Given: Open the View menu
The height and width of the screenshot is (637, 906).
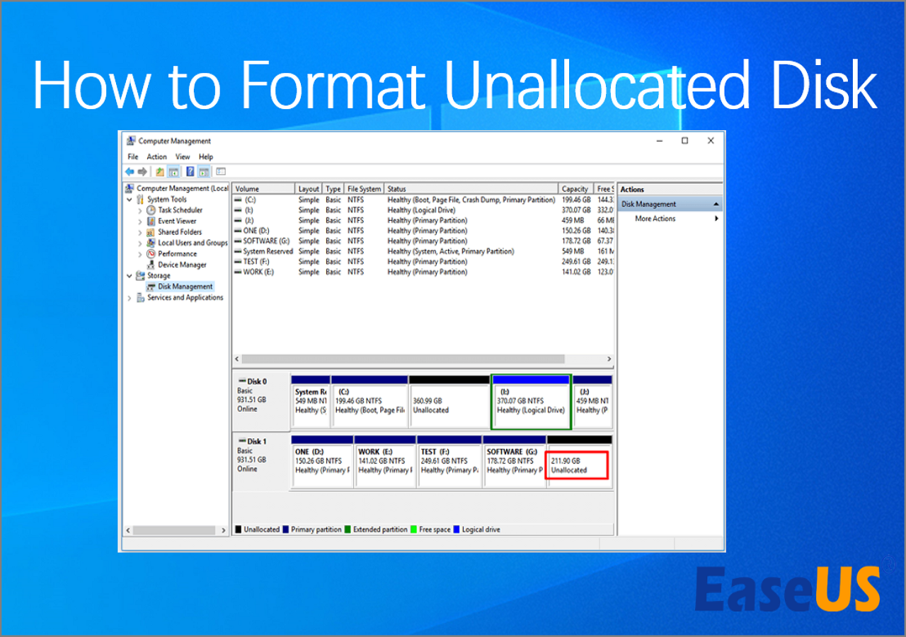Looking at the screenshot, I should (183, 156).
